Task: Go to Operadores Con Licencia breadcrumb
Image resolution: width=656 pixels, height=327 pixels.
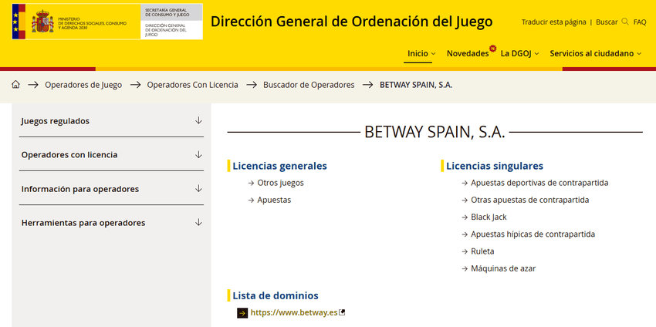Action: point(192,85)
